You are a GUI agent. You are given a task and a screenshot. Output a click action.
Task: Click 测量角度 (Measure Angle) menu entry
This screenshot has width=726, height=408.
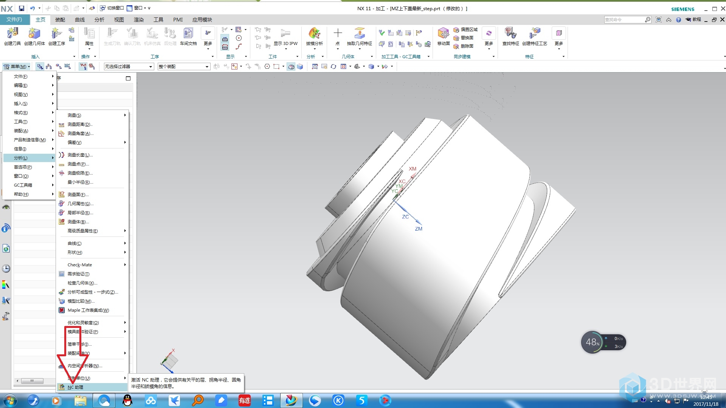(93, 133)
